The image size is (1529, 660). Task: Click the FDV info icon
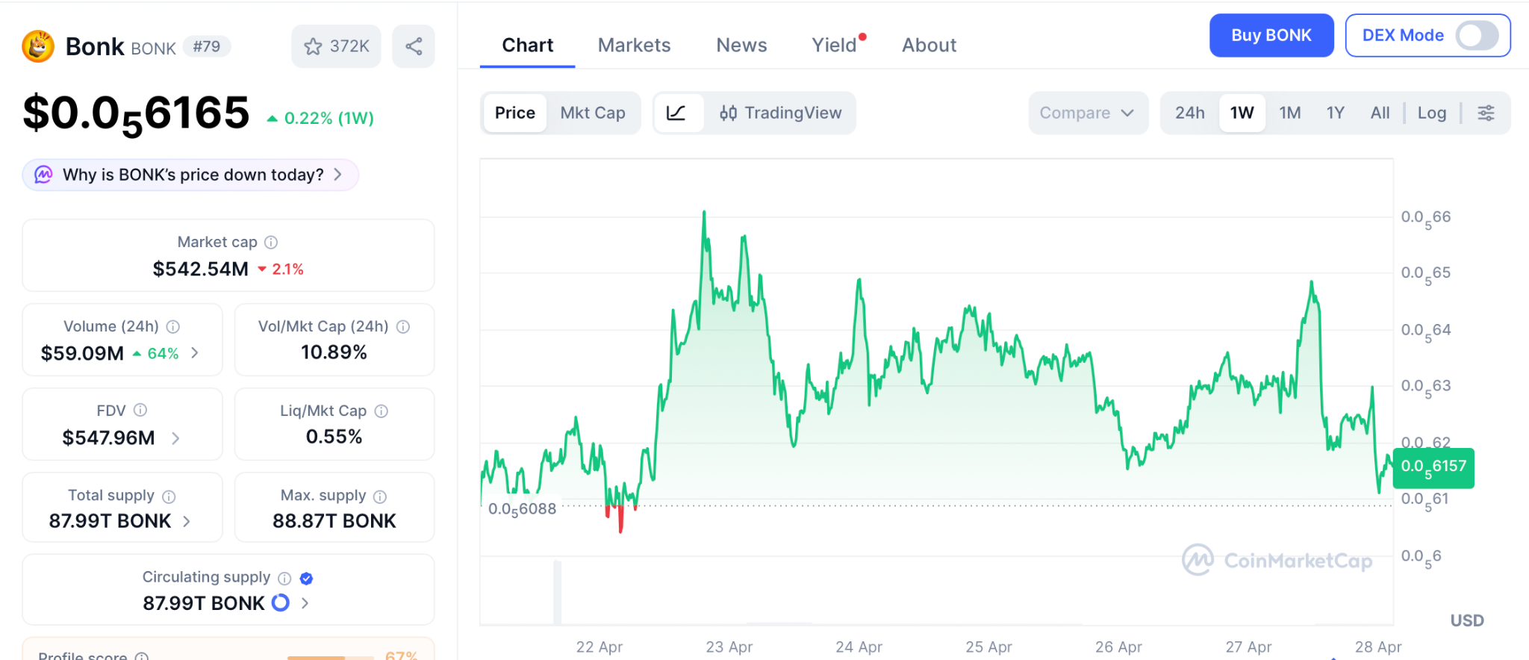click(x=140, y=410)
